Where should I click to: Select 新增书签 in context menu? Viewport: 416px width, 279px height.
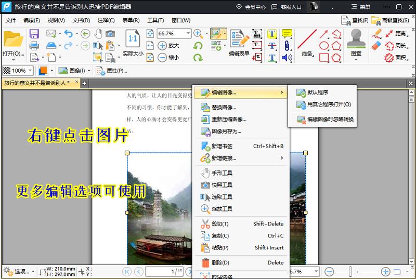[241, 146]
